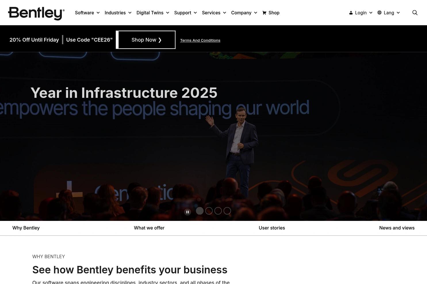This screenshot has height=284, width=427.
Task: Click the shopping cart icon
Action: tap(264, 13)
